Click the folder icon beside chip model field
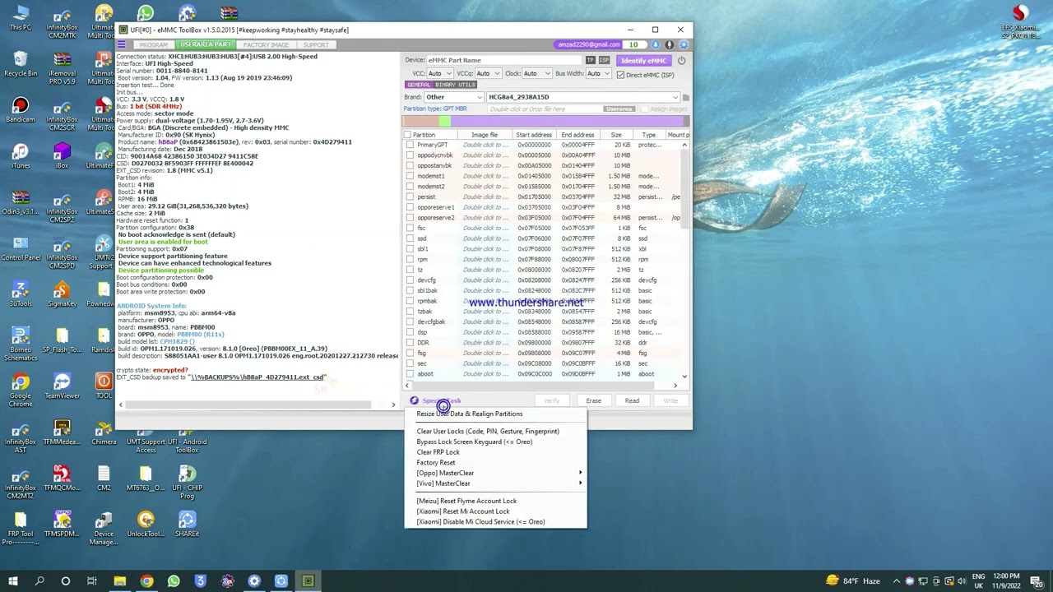The height and width of the screenshot is (592, 1053). (685, 97)
